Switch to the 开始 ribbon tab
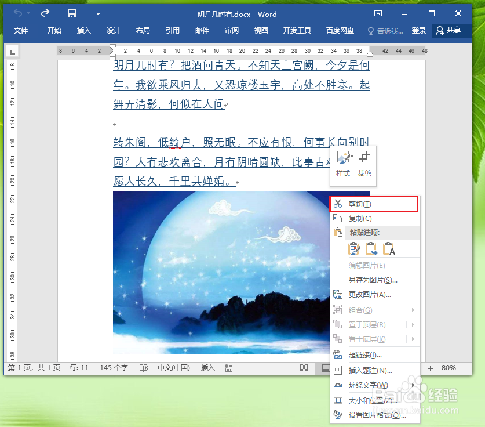The width and height of the screenshot is (485, 427). click(54, 31)
